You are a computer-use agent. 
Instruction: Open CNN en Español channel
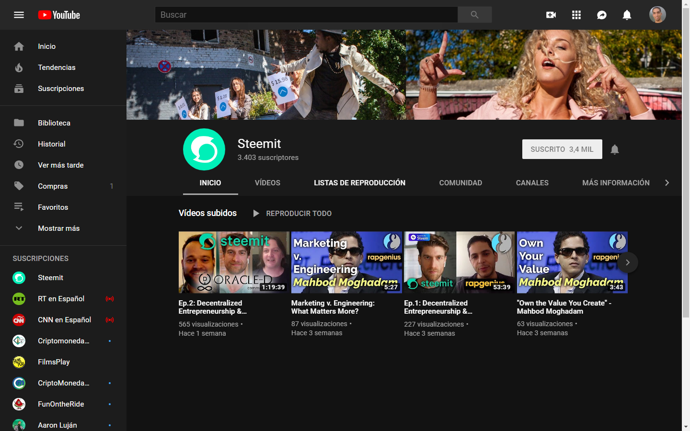[x=63, y=320]
